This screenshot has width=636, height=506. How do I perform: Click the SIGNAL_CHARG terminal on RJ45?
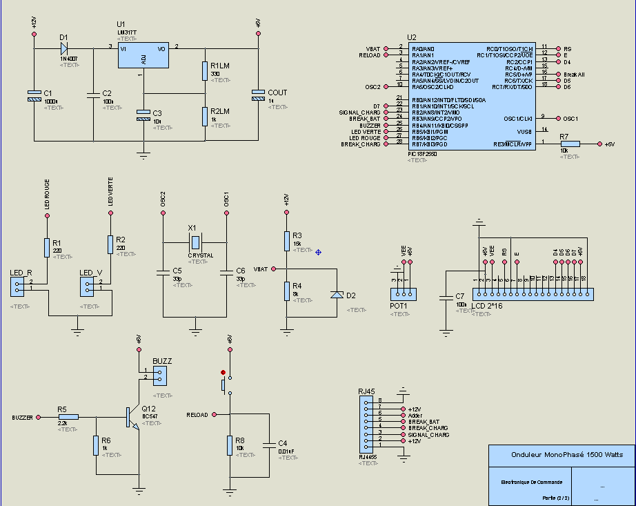403,434
